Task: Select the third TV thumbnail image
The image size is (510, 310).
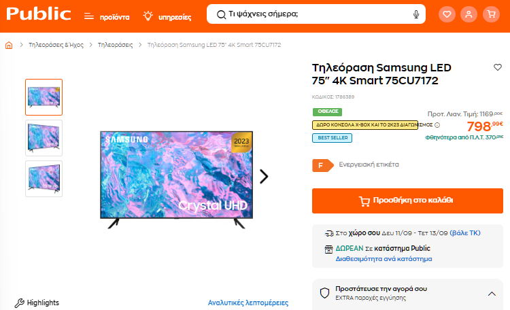Action: 44,179
